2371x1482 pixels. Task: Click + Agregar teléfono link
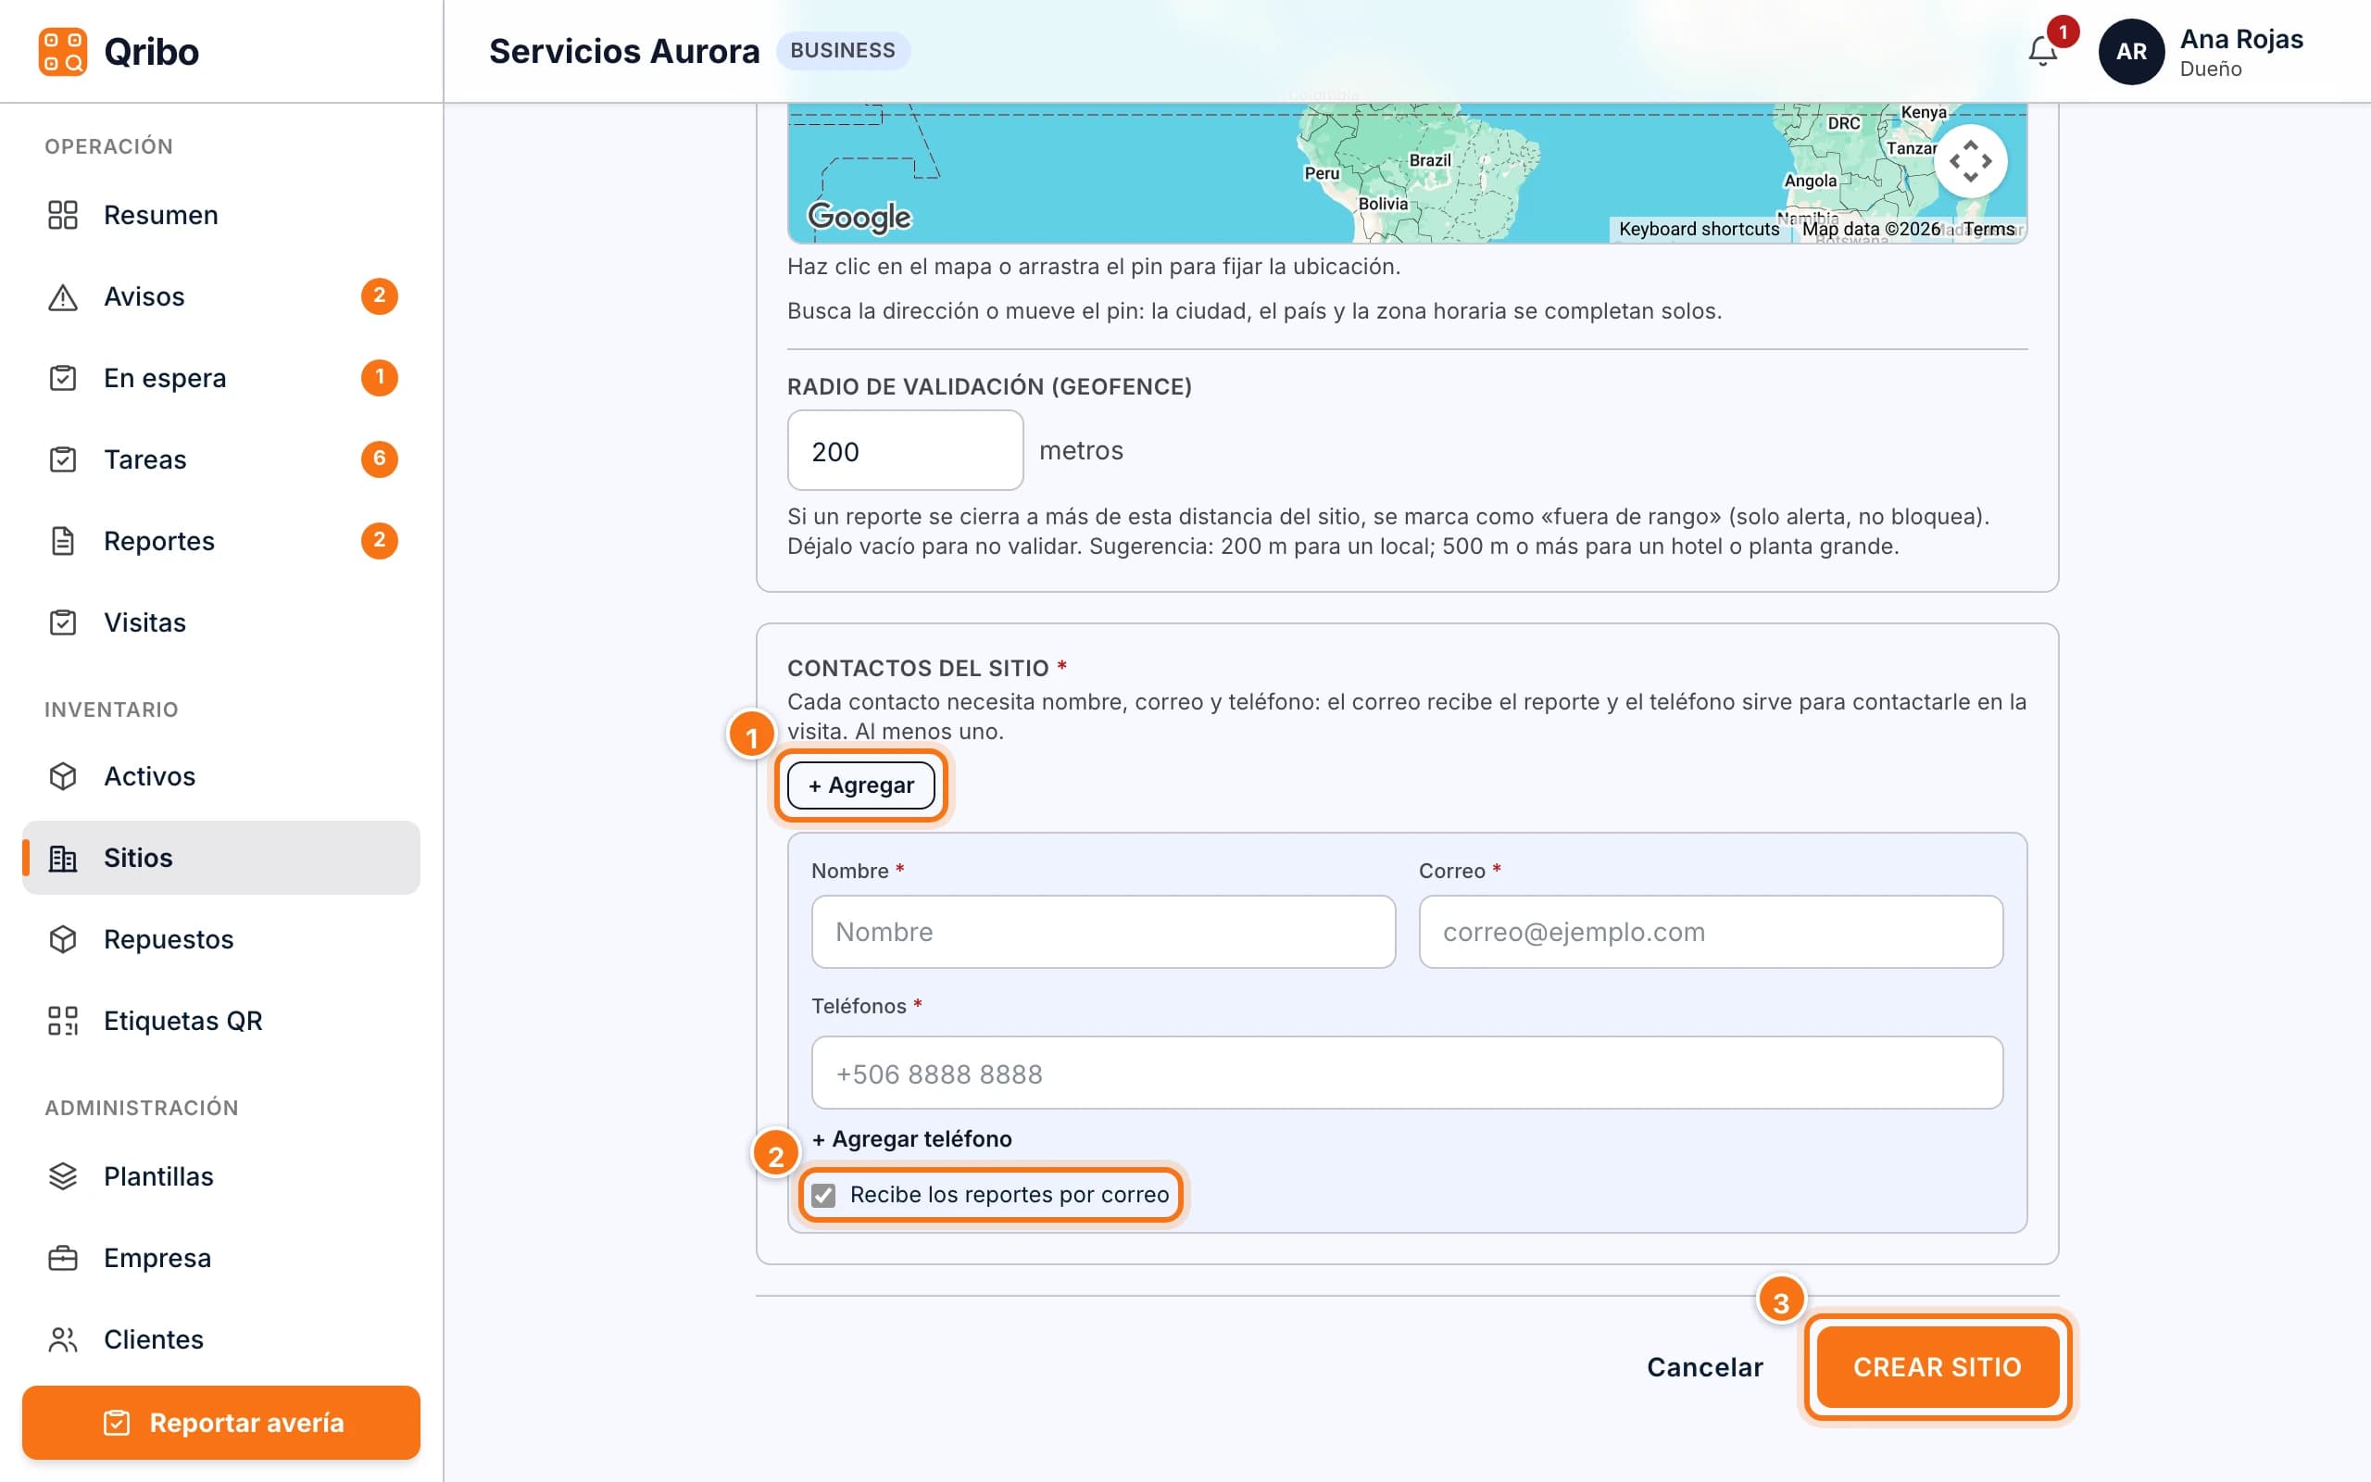(x=912, y=1139)
